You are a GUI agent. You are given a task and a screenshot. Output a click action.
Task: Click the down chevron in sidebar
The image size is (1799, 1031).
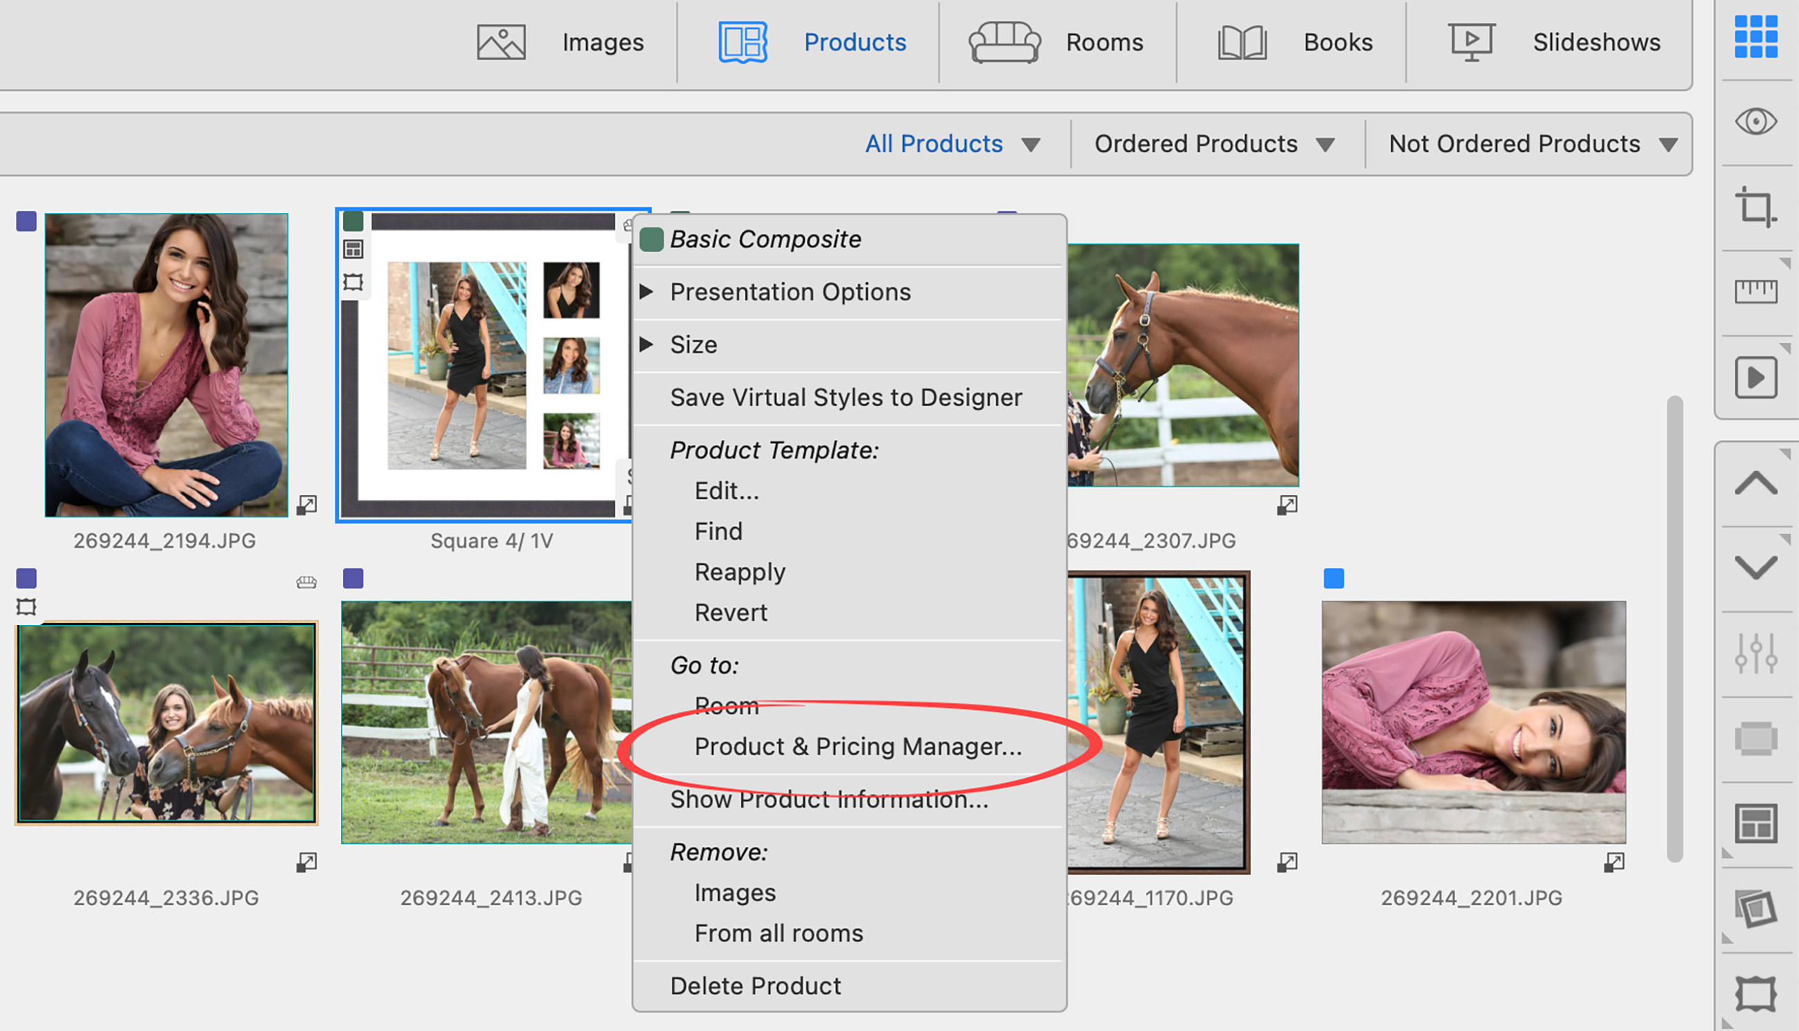(x=1755, y=568)
